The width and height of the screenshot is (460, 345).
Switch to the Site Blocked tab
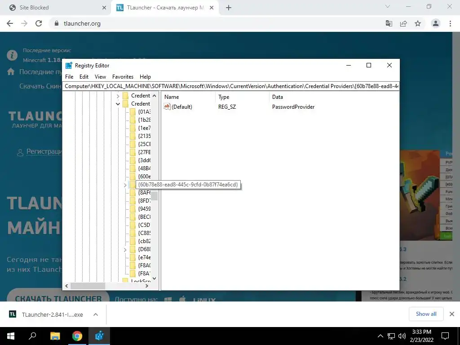pos(55,8)
